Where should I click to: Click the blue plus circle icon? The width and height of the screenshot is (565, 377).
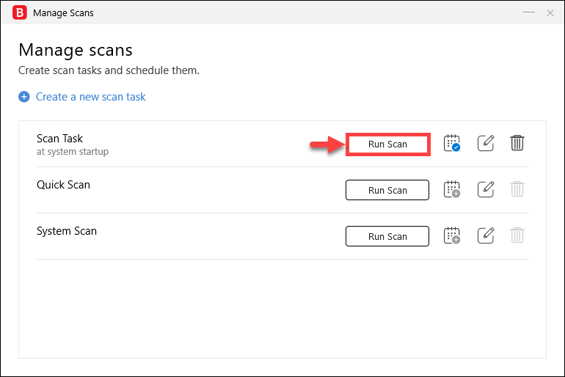click(x=24, y=97)
